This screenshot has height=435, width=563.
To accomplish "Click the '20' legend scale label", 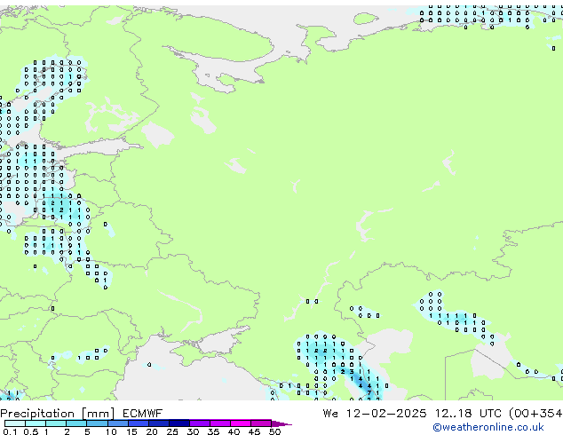I will (152, 431).
